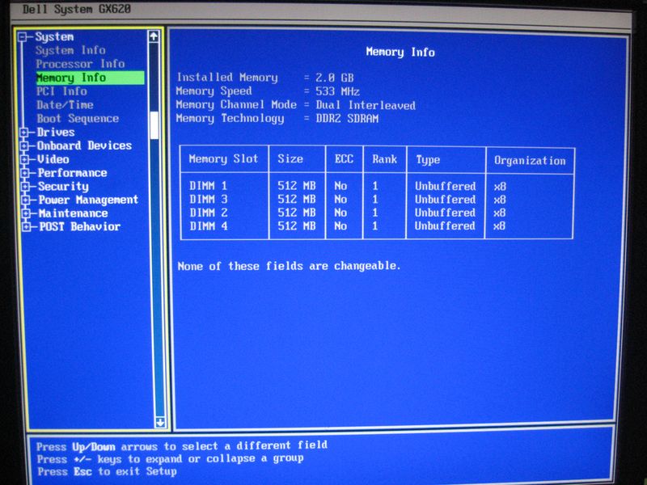Open PCI Info entry
This screenshot has width=647, height=485.
pos(61,91)
